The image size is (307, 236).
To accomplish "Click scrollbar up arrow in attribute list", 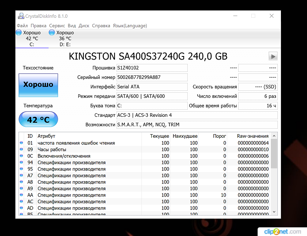I will [x=274, y=136].
